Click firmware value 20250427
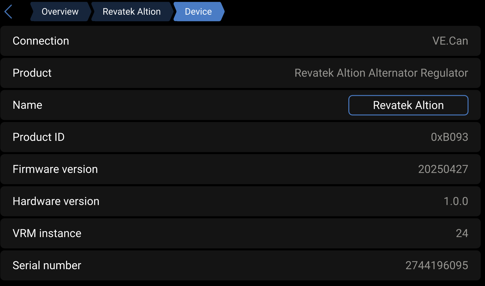This screenshot has width=485, height=286. (443, 169)
